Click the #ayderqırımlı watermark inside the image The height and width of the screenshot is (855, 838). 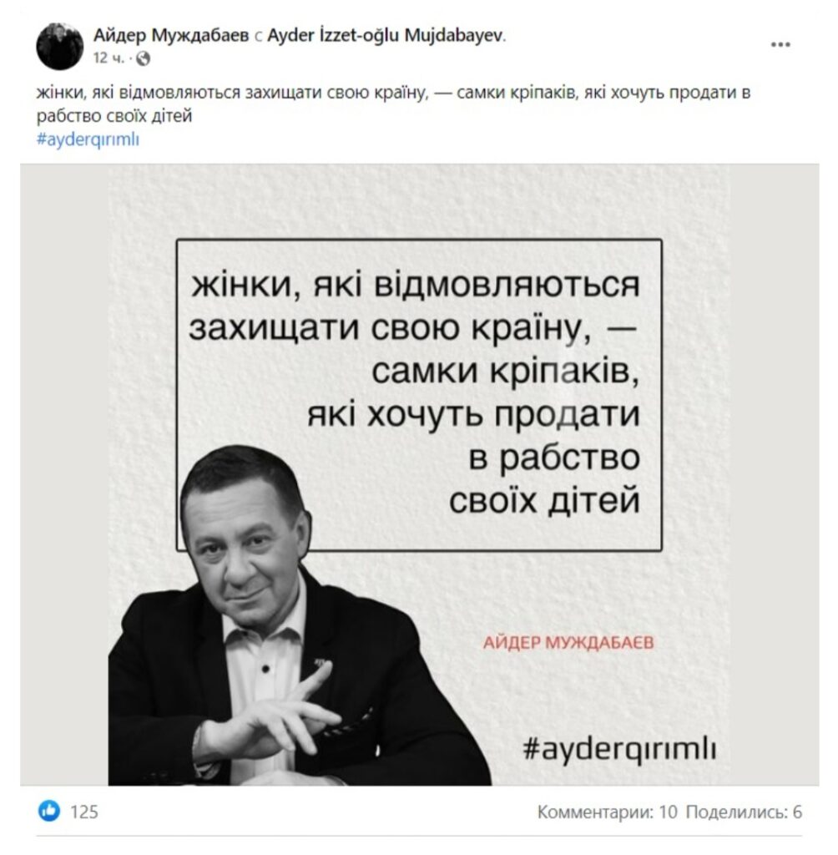pos(619,749)
